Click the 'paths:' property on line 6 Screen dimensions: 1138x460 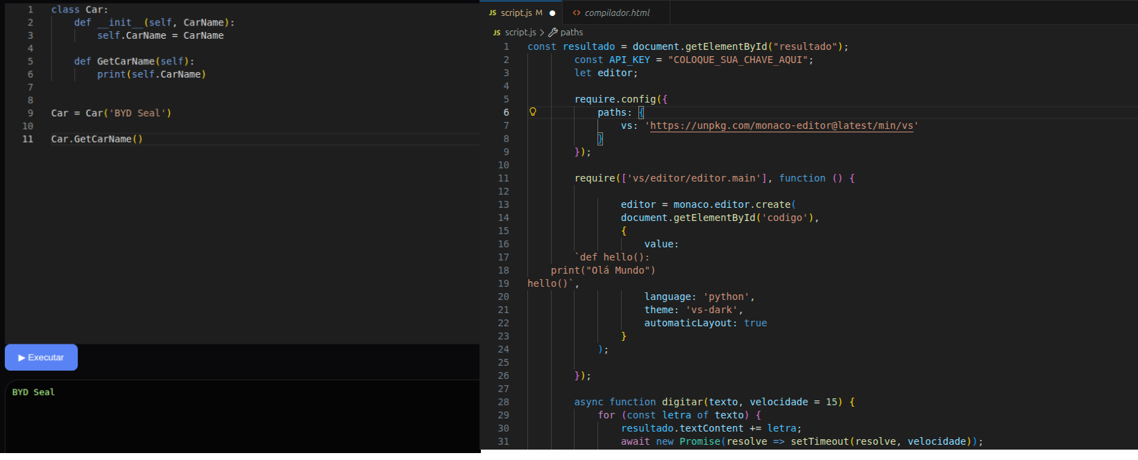[615, 112]
